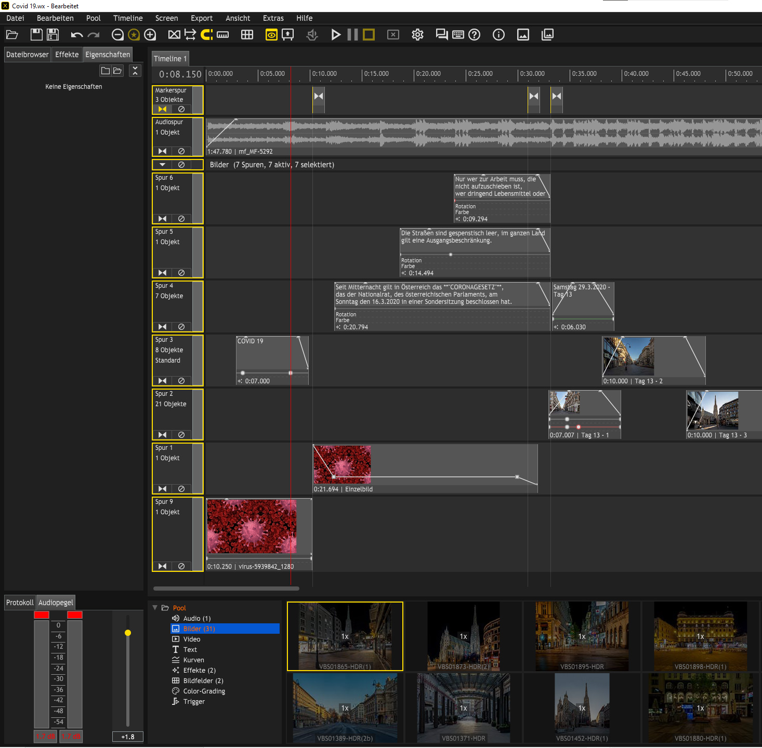Screen dimensions: 762x748
Task: Open keyboard shortcuts icon
Action: pos(458,35)
